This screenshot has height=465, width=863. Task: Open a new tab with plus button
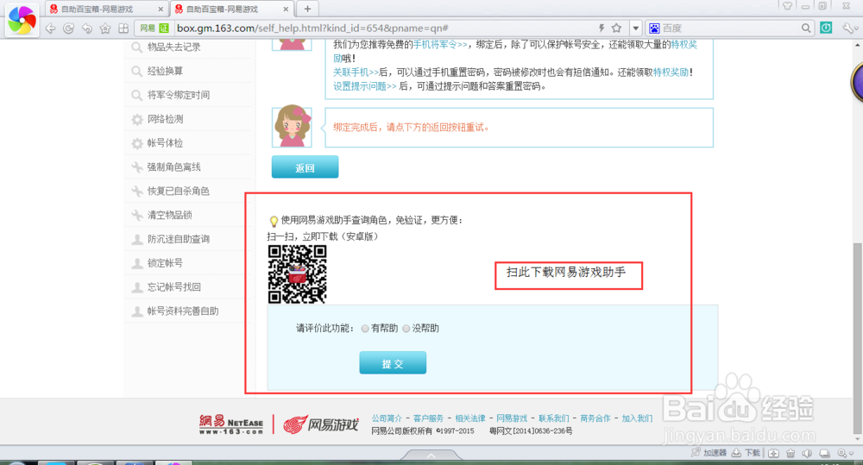pyautogui.click(x=308, y=9)
